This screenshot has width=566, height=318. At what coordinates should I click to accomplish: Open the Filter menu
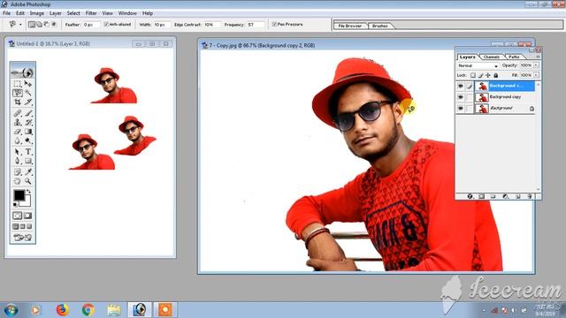pos(91,13)
